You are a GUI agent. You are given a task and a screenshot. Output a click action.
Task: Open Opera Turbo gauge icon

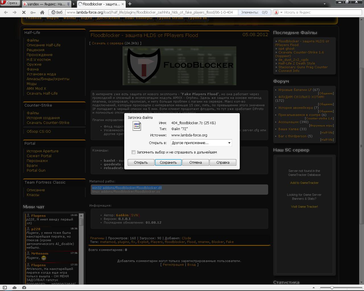[24, 288]
